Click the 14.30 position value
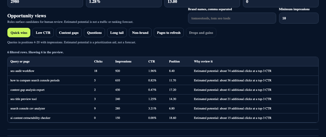 point(172,99)
